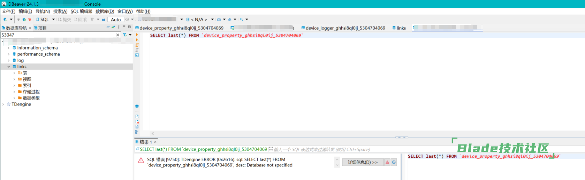Image resolution: width=585 pixels, height=180 pixels.
Task: Expand the TDengine connection node
Action: coord(3,104)
